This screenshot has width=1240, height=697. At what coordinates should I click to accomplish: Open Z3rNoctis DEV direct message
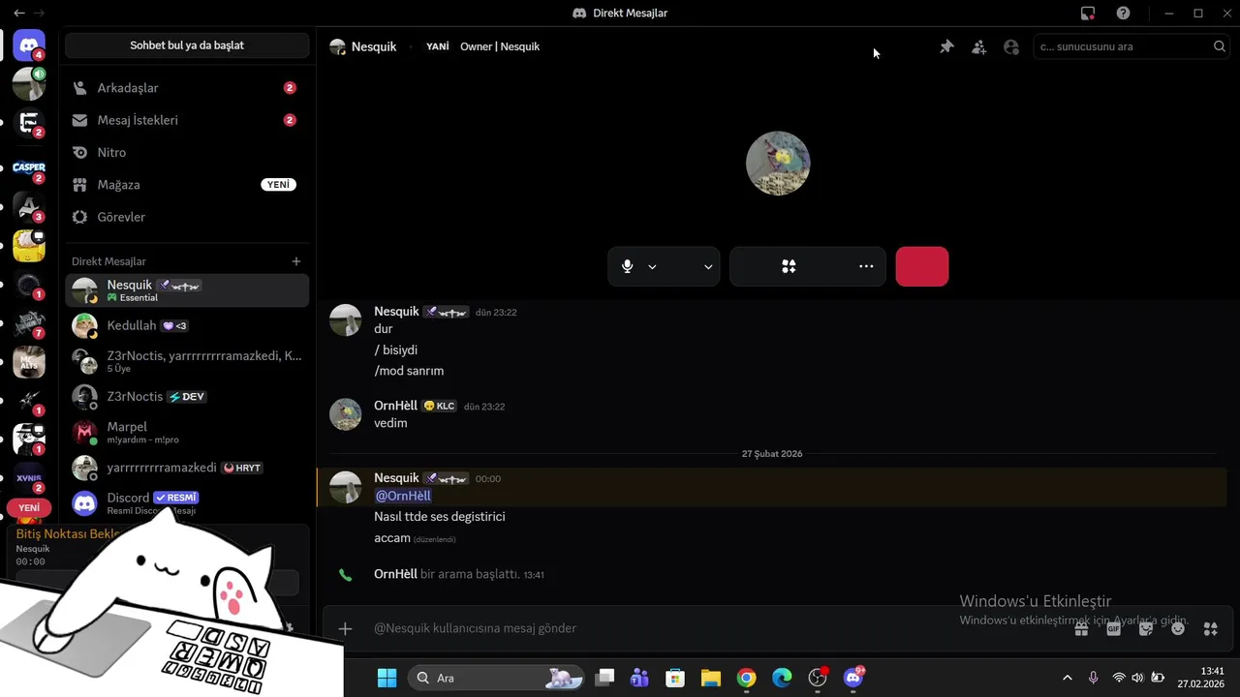coord(187,397)
